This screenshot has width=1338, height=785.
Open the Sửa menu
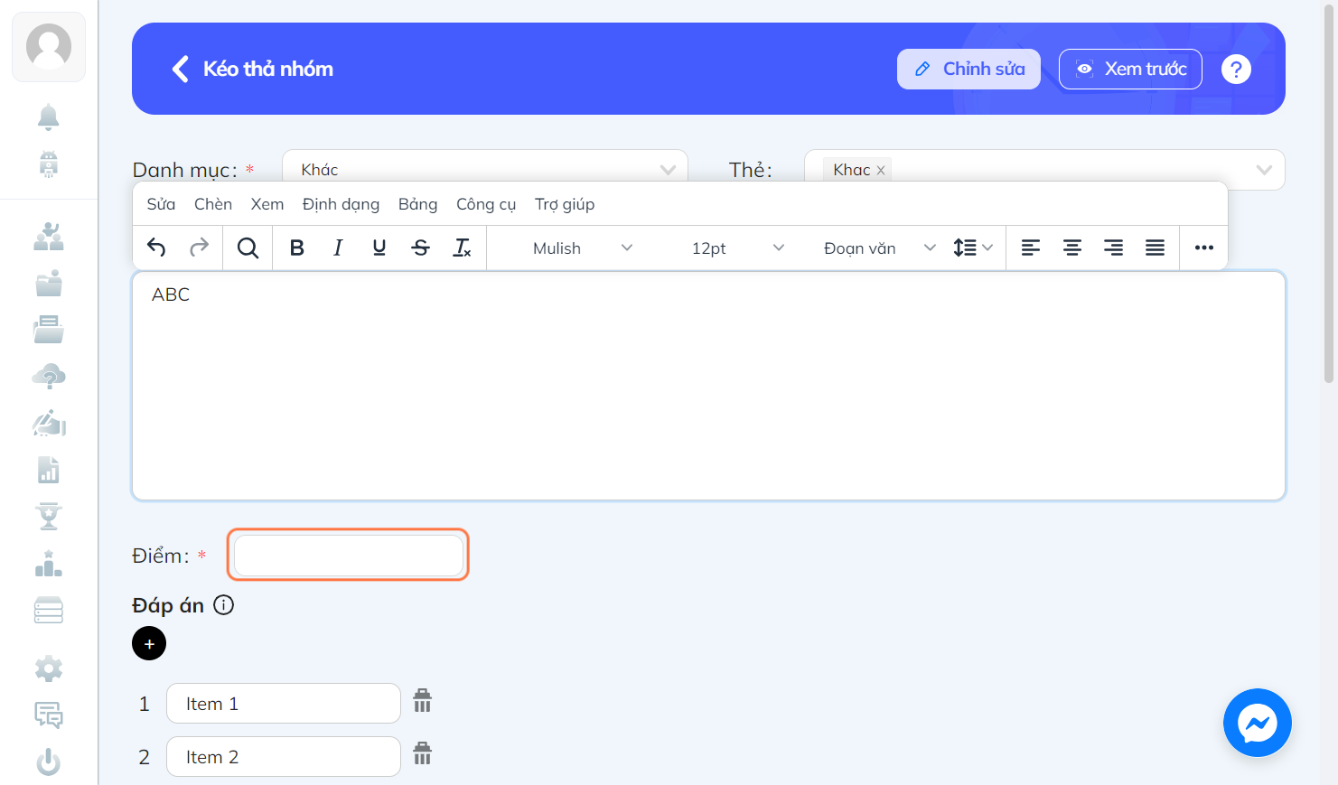point(161,204)
